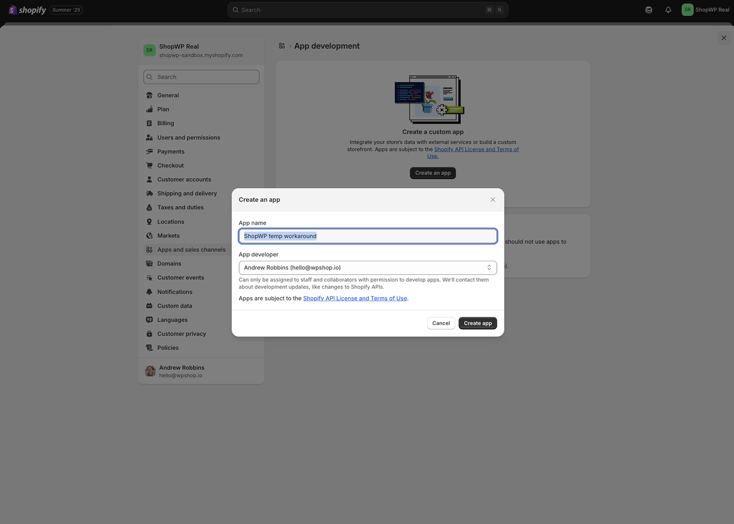The image size is (734, 524).
Task: Click the Customer privacy lock icon
Action: pos(149,334)
